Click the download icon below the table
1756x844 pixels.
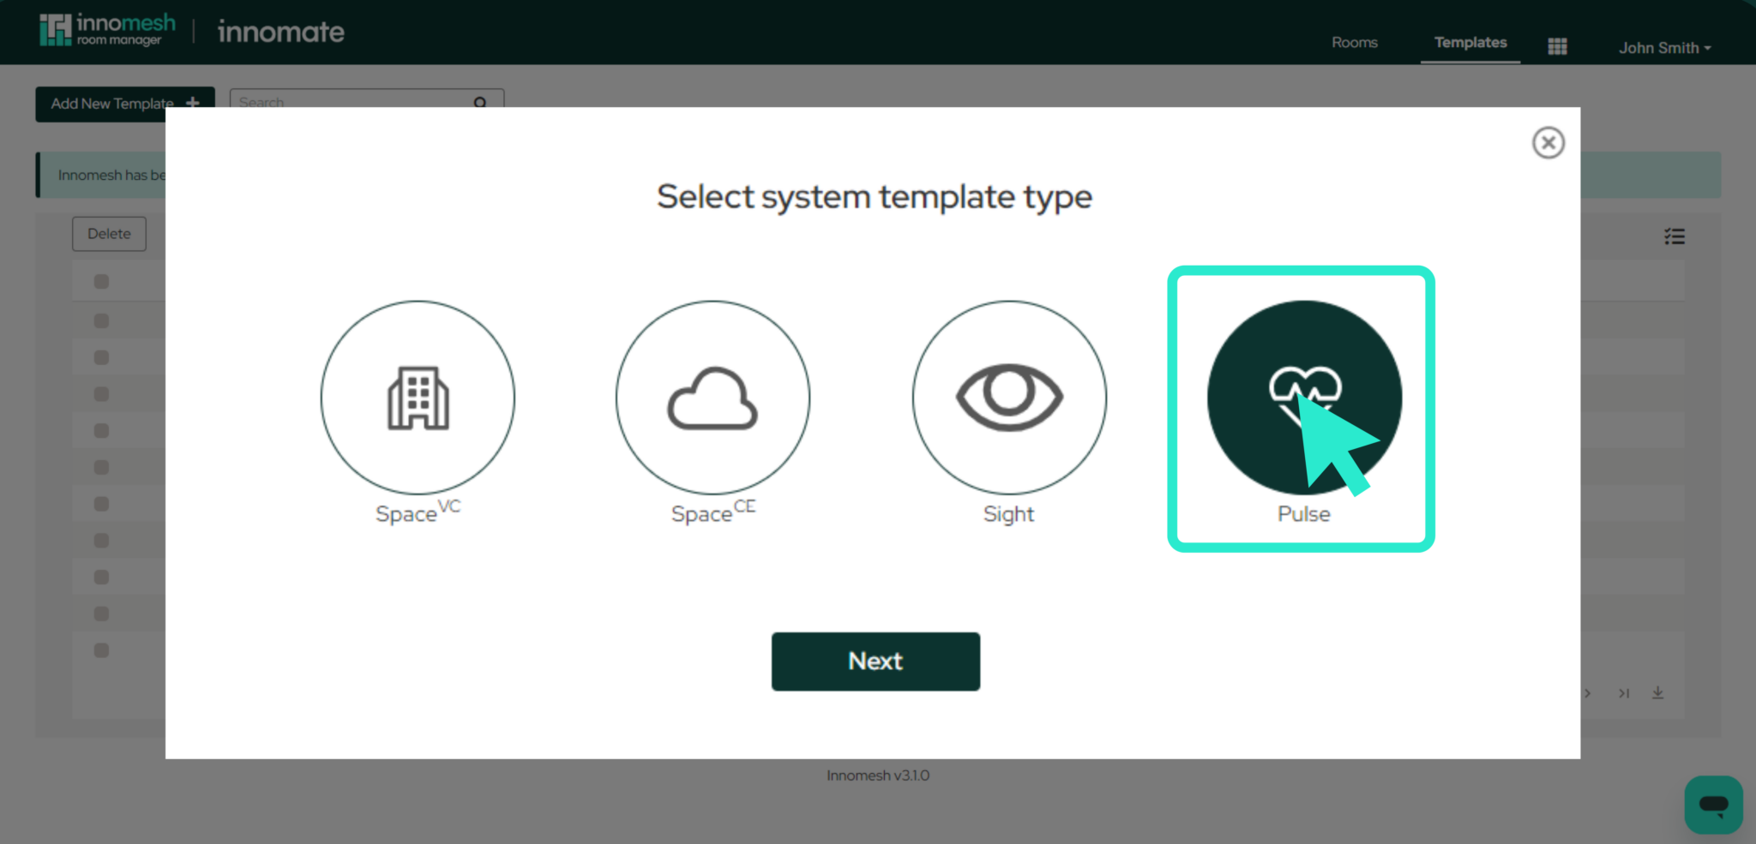[1658, 693]
